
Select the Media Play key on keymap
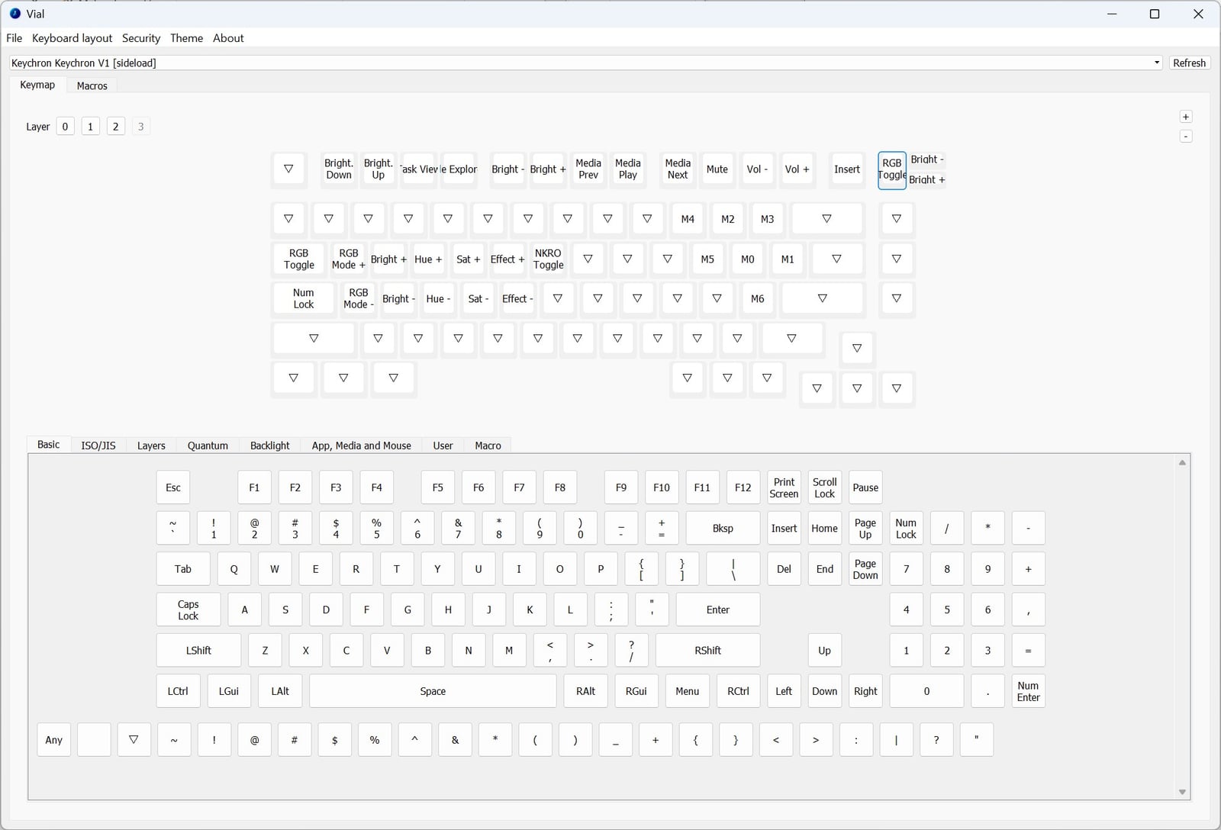[x=628, y=169]
